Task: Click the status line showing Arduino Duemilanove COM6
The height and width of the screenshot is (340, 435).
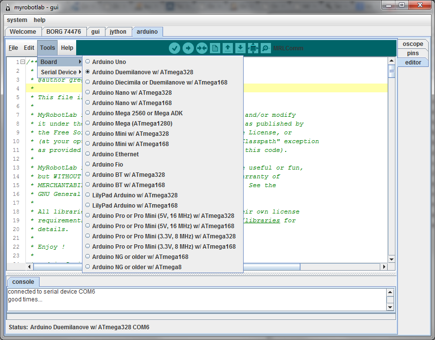Action: 79,327
